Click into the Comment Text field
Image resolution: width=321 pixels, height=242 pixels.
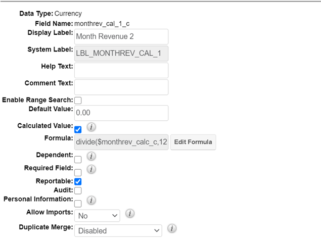(121, 87)
